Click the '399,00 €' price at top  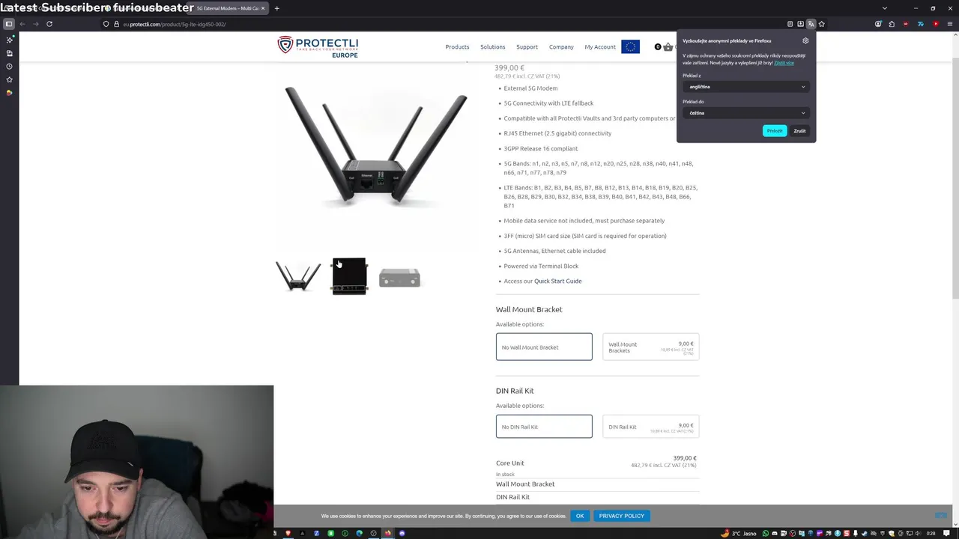point(509,68)
